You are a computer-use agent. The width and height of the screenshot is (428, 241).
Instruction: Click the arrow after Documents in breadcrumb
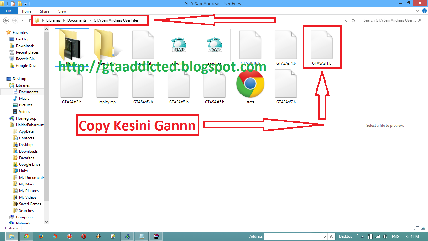90,20
